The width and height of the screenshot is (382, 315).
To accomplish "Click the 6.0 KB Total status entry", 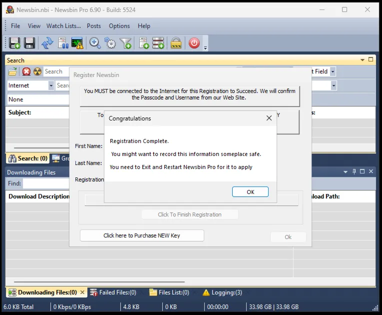I will tap(18, 307).
